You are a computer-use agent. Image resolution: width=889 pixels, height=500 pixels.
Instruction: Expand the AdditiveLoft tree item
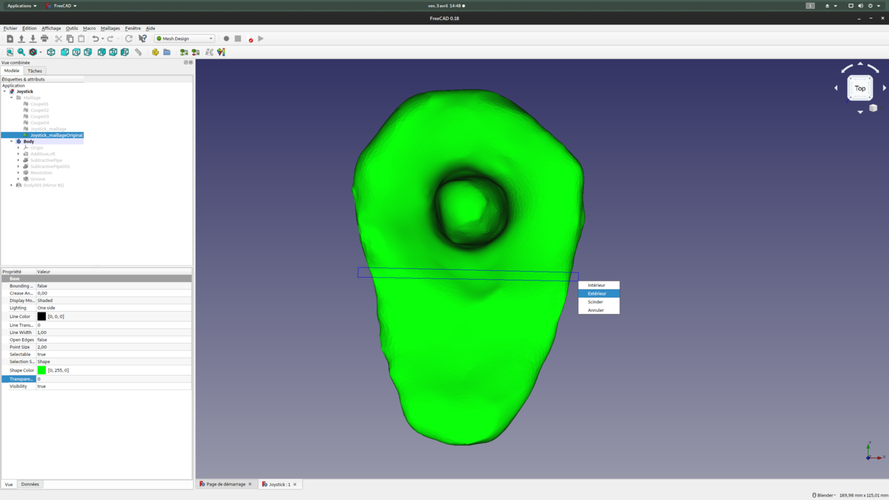[x=19, y=154]
